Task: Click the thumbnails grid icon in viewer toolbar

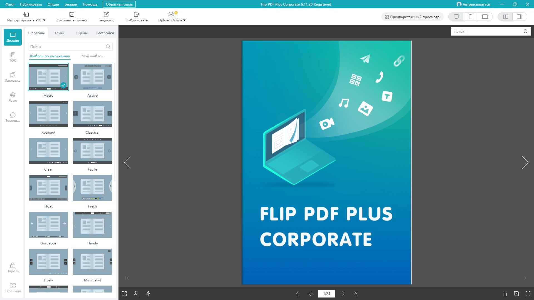Action: tap(124, 294)
